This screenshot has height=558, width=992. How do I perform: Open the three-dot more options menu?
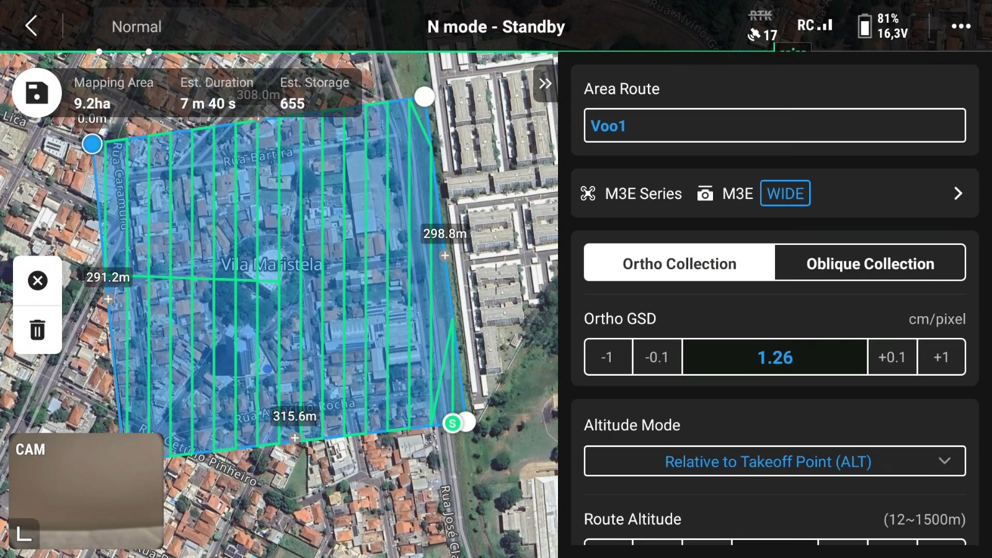[x=960, y=26]
